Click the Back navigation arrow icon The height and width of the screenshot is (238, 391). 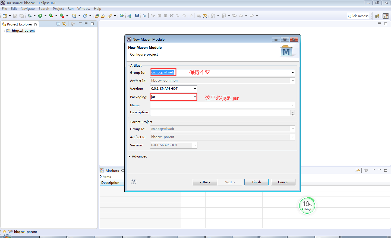tap(241, 16)
